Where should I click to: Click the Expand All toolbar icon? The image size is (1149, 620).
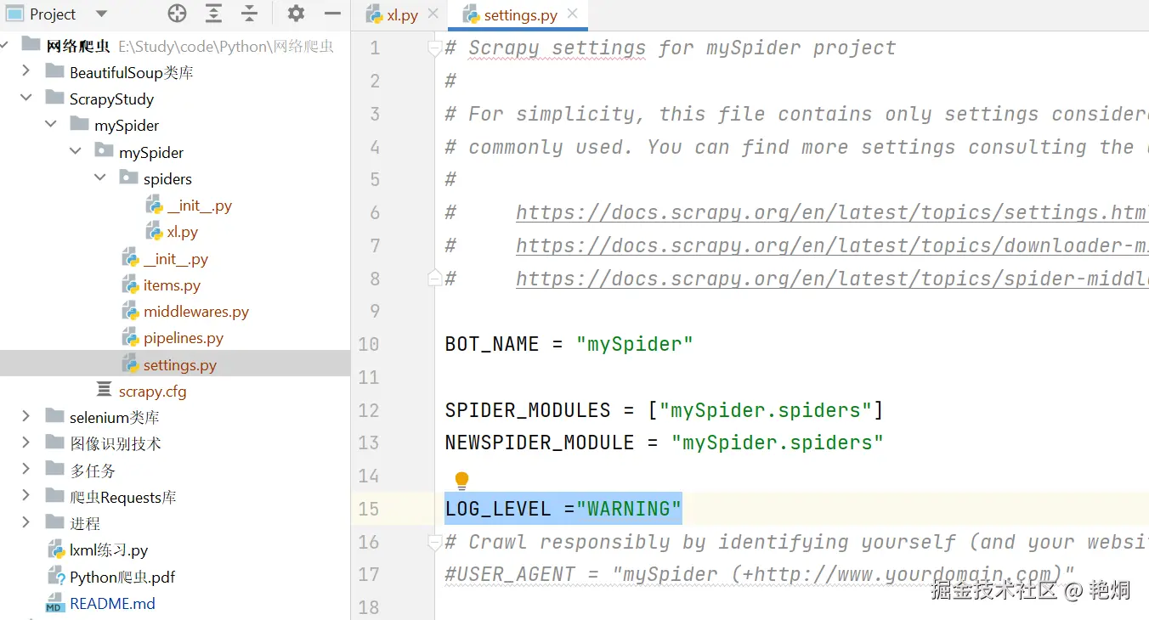213,14
